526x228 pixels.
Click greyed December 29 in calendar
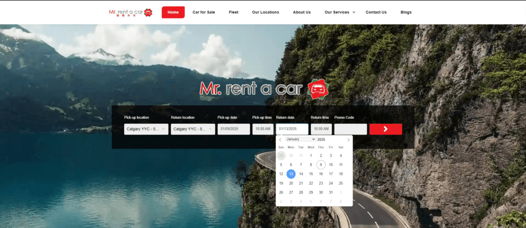(281, 156)
